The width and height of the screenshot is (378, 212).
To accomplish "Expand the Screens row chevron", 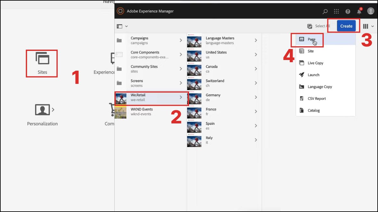I will click(x=181, y=83).
